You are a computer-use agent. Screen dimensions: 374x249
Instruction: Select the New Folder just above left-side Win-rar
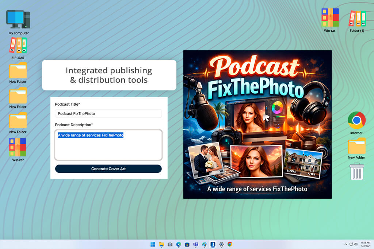pos(18,123)
